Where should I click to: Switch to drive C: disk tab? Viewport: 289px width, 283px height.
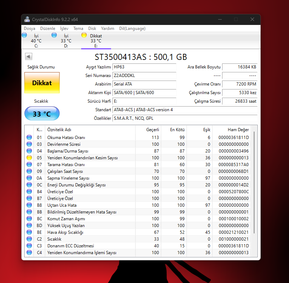(x=36, y=41)
